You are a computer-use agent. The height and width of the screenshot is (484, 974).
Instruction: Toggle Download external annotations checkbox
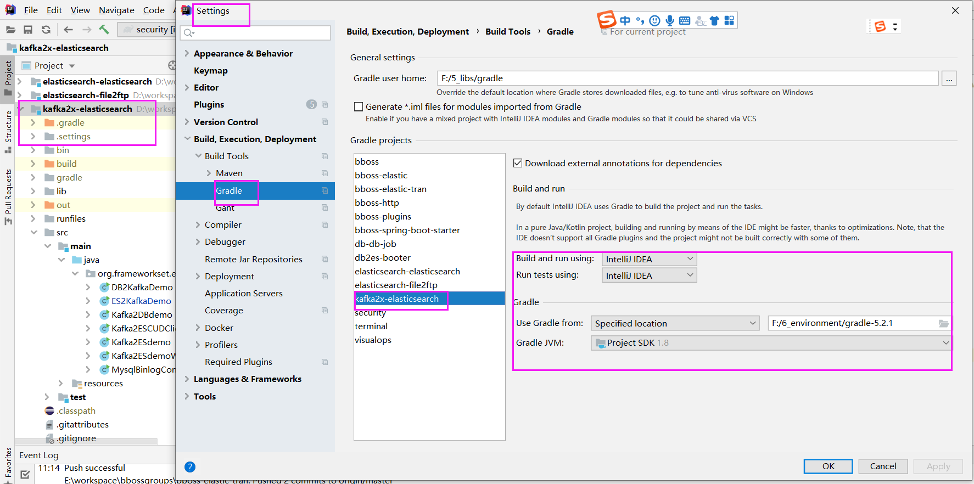pyautogui.click(x=517, y=163)
